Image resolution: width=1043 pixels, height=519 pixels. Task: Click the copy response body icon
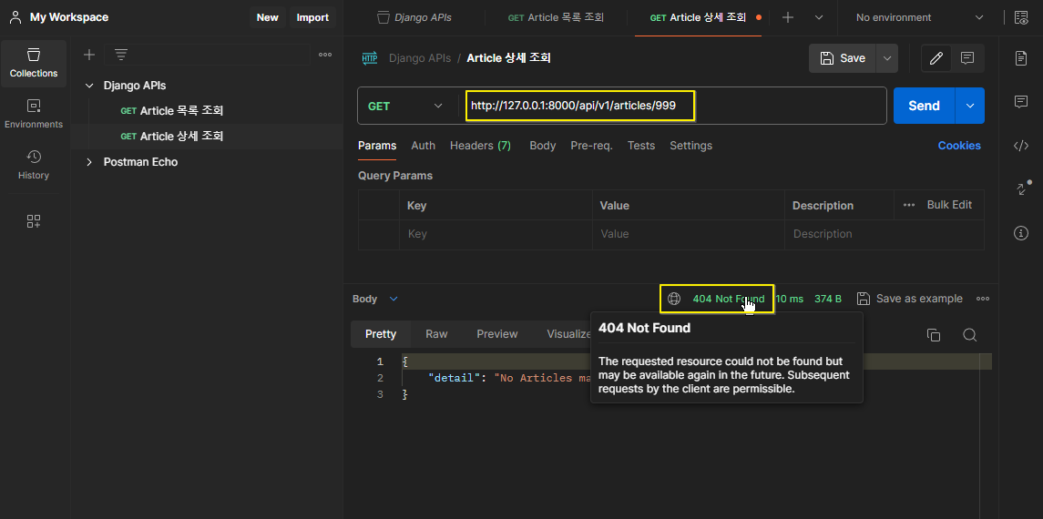(x=934, y=335)
